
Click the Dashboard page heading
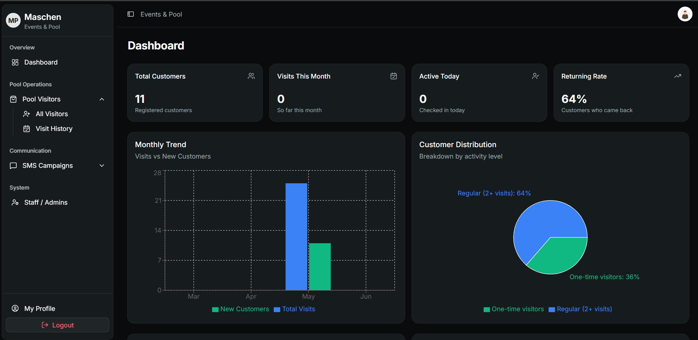156,45
